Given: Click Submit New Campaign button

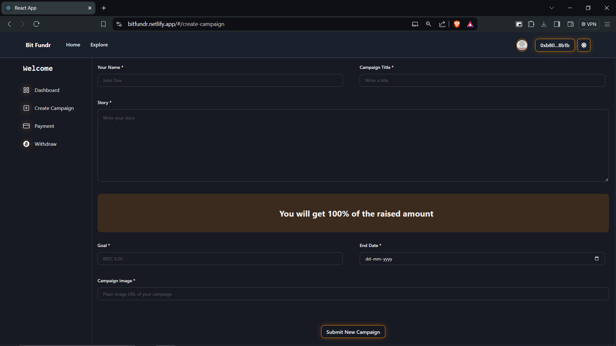Looking at the screenshot, I should click(353, 332).
